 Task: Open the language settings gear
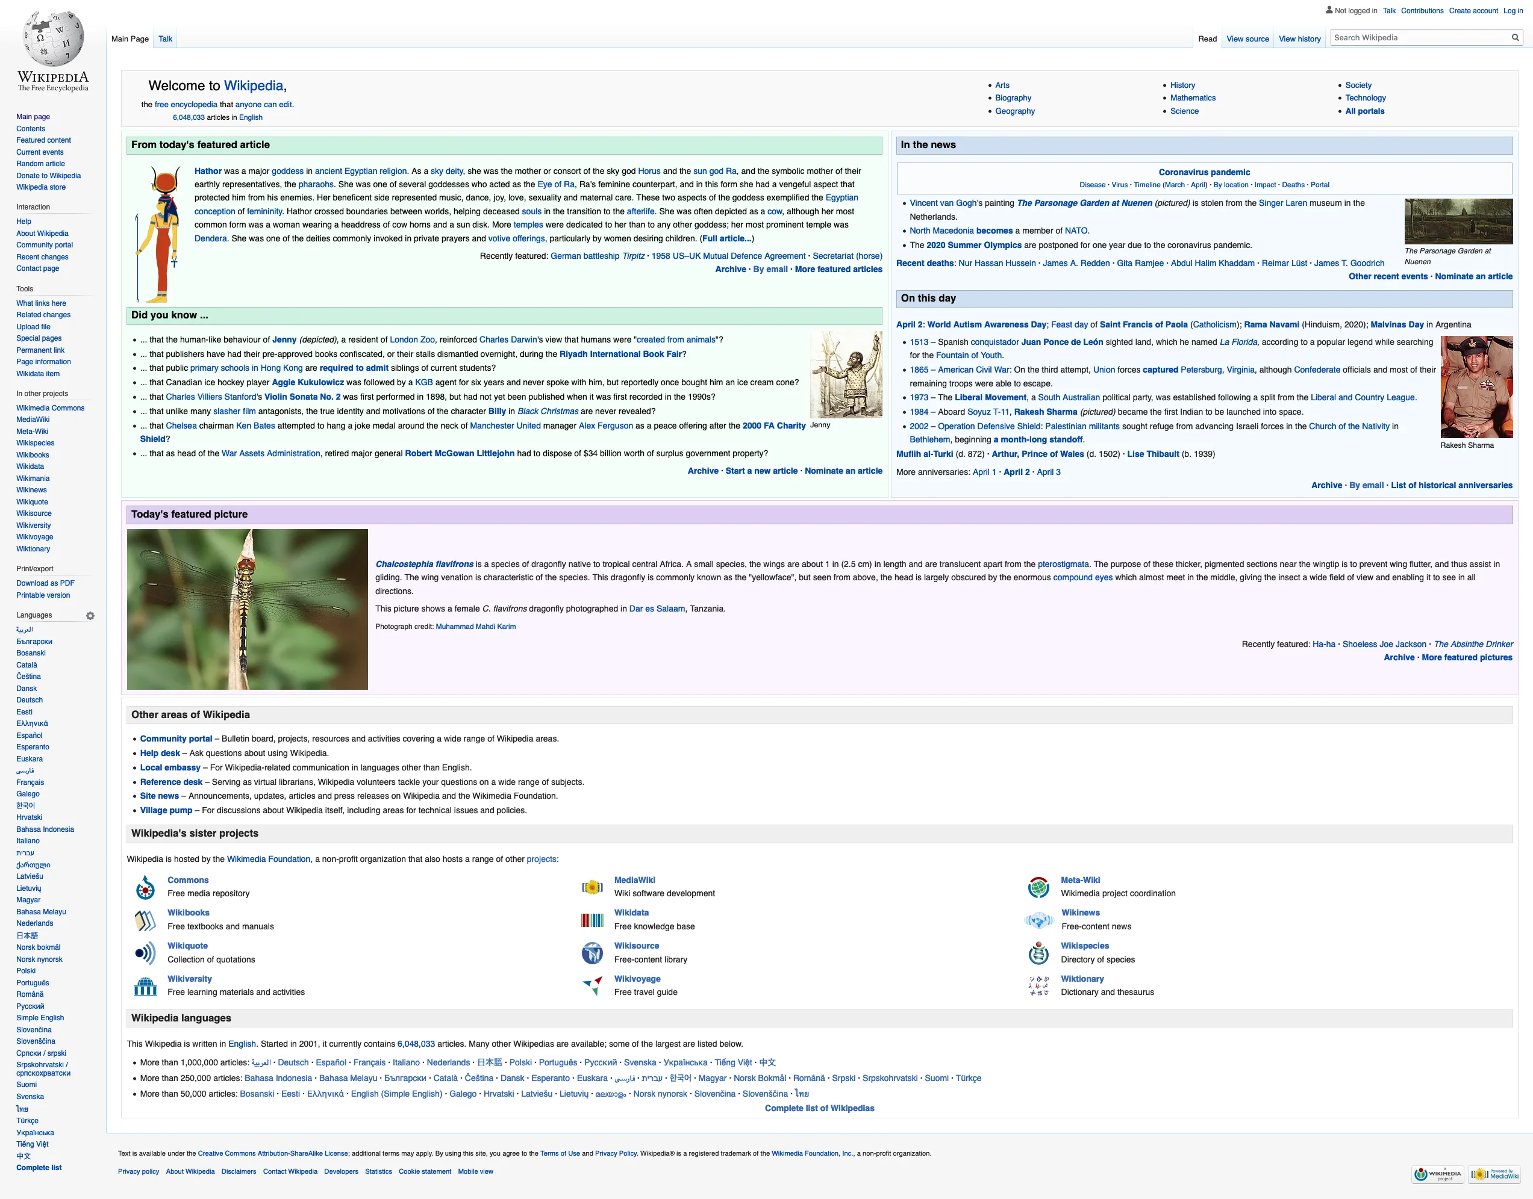click(90, 616)
